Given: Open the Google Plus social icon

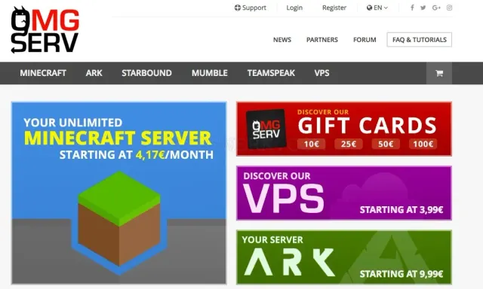Looking at the screenshot, I should [x=436, y=8].
